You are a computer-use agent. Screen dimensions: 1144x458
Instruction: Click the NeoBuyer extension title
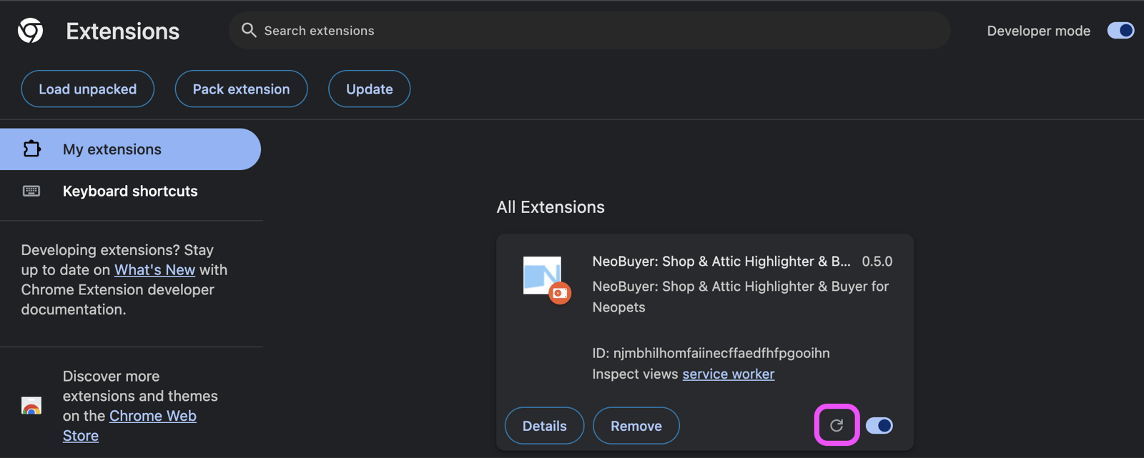[721, 262]
